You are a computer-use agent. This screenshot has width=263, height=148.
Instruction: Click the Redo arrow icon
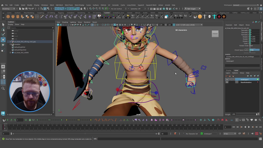point(33,9)
